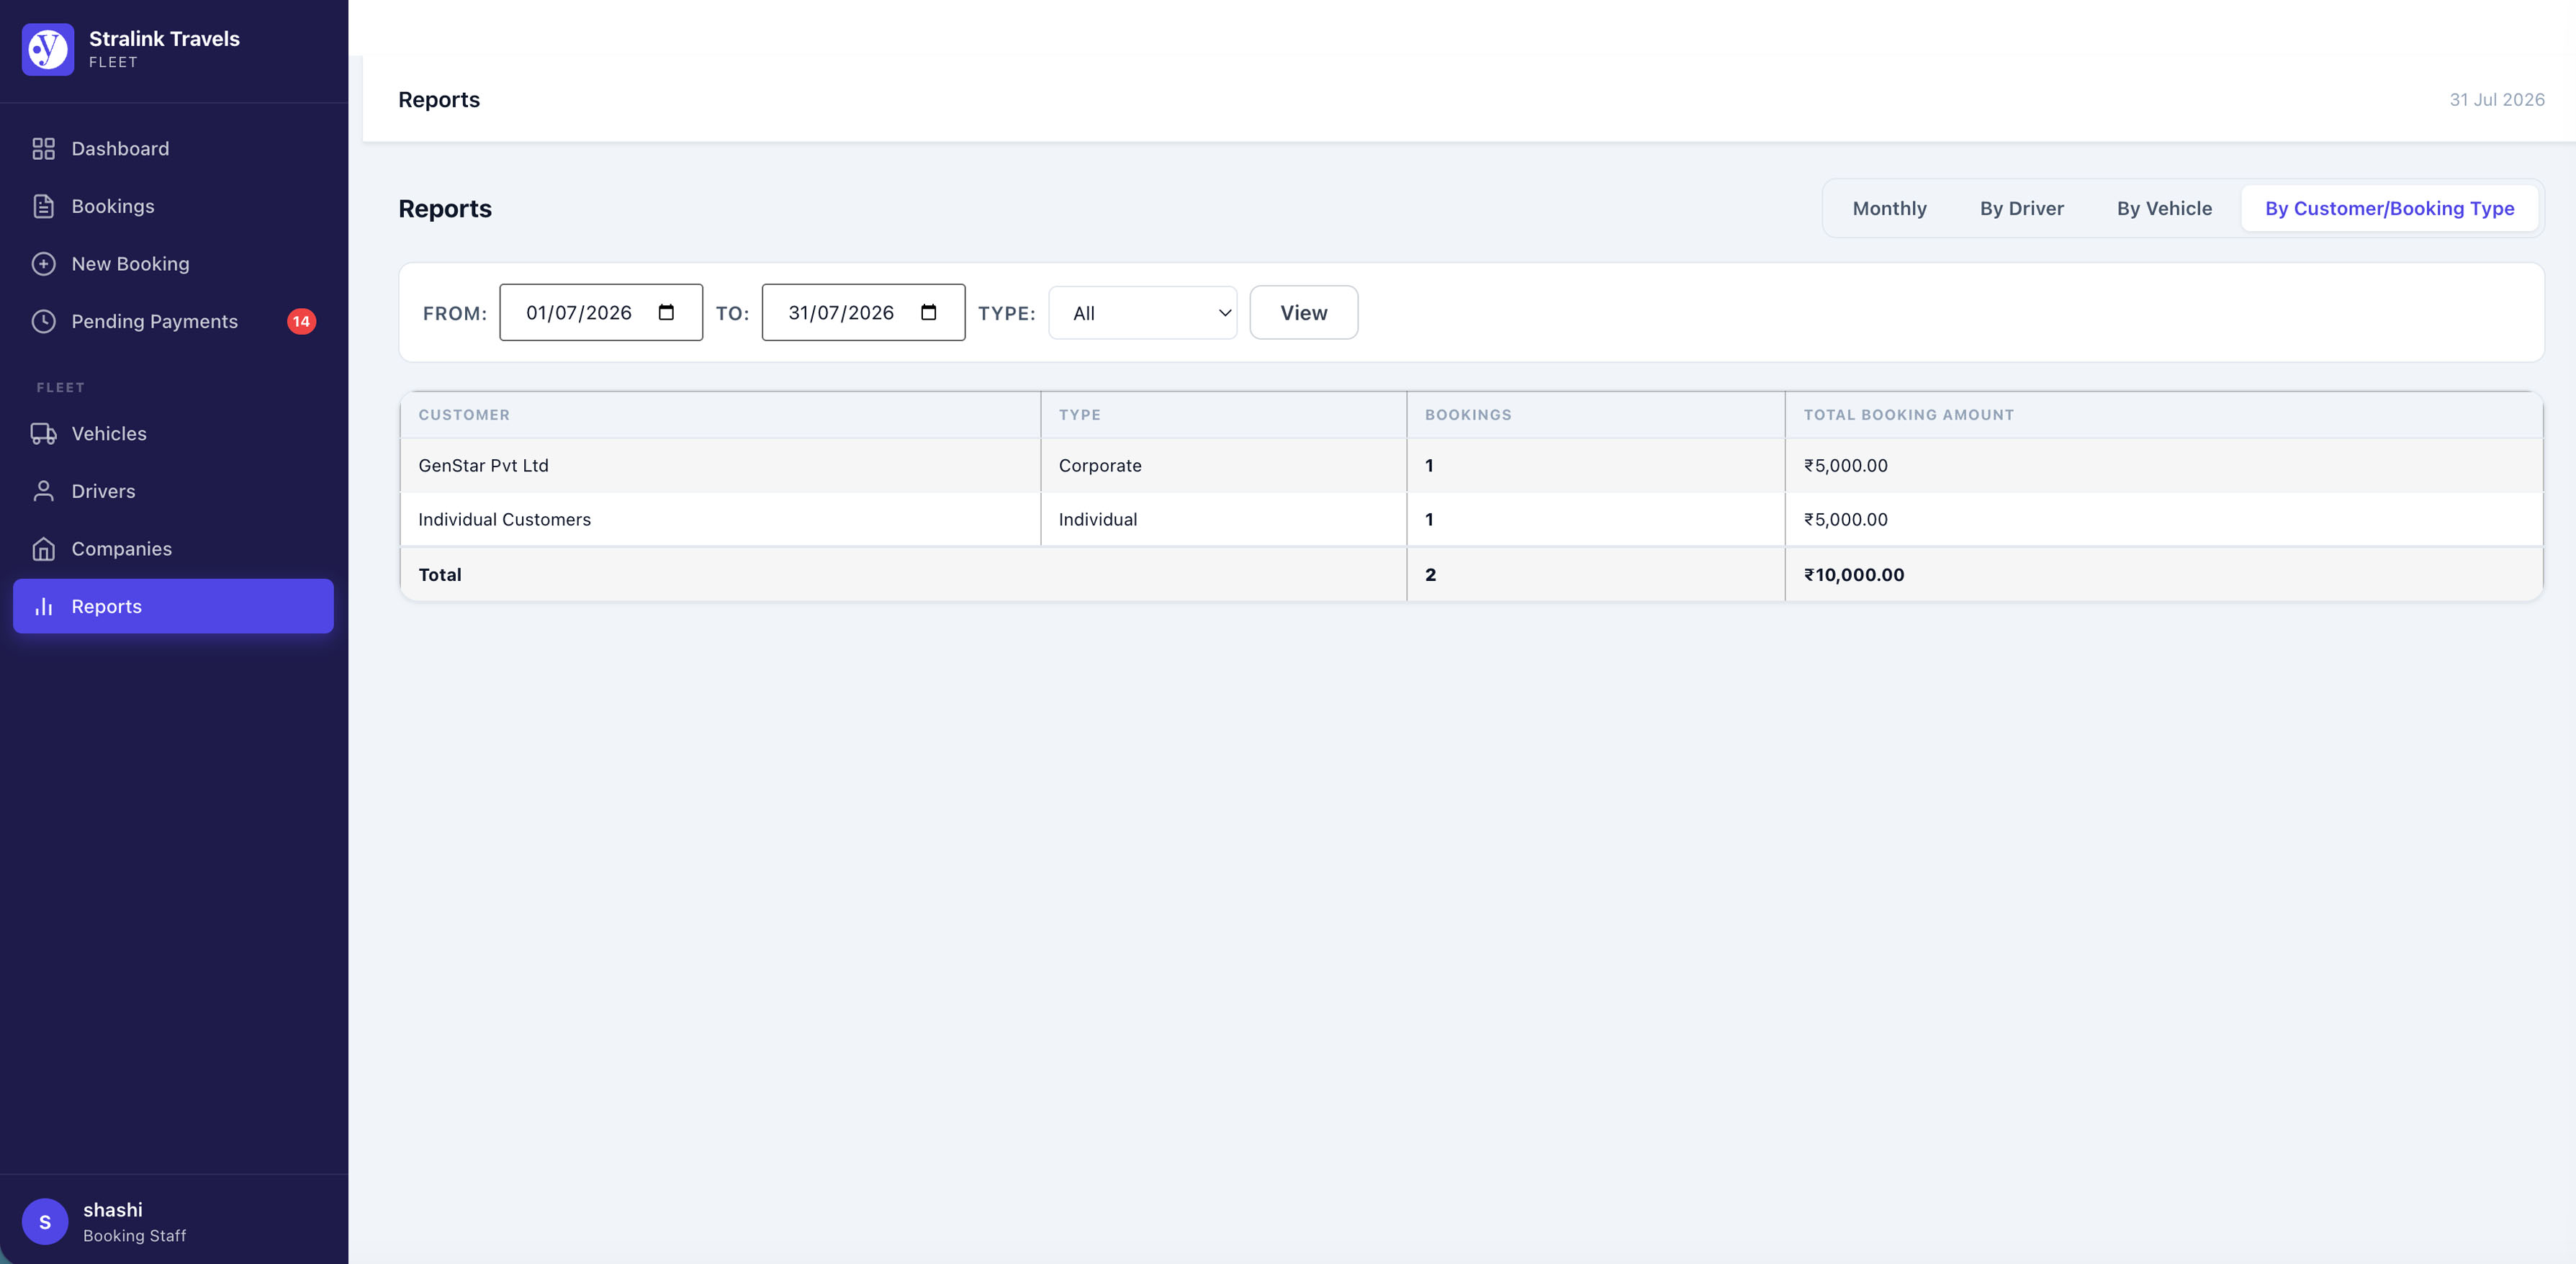Image resolution: width=2576 pixels, height=1264 pixels.
Task: Click the Individual Customers row ₹5,000.00 amount
Action: (1846, 520)
